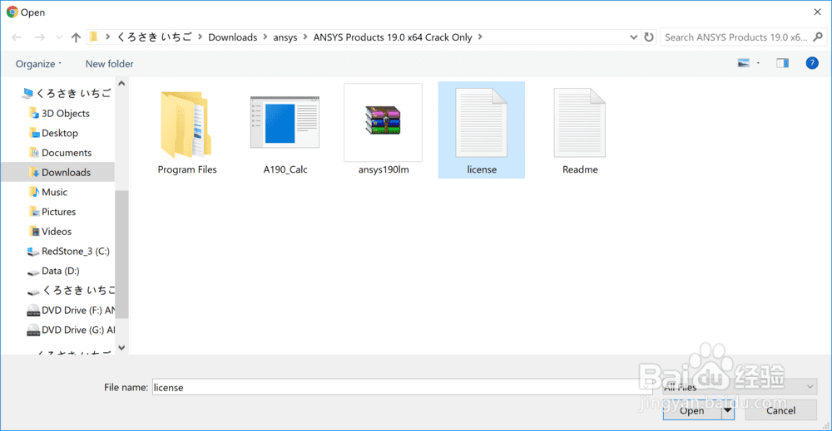The width and height of the screenshot is (832, 431).
Task: Open 3D Objects in the sidebar
Action: pyautogui.click(x=65, y=113)
